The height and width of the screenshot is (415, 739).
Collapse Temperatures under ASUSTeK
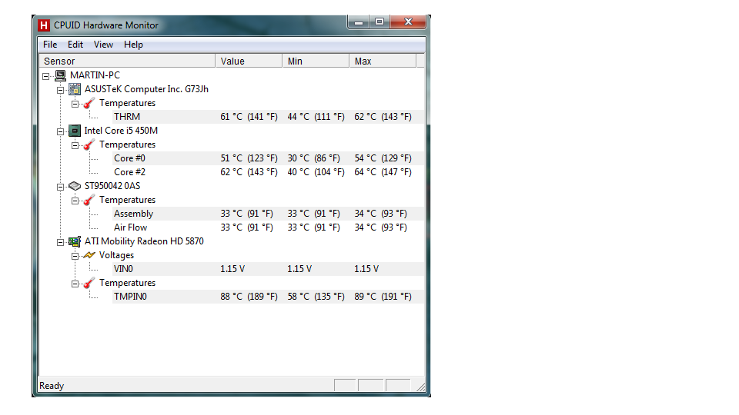75,104
